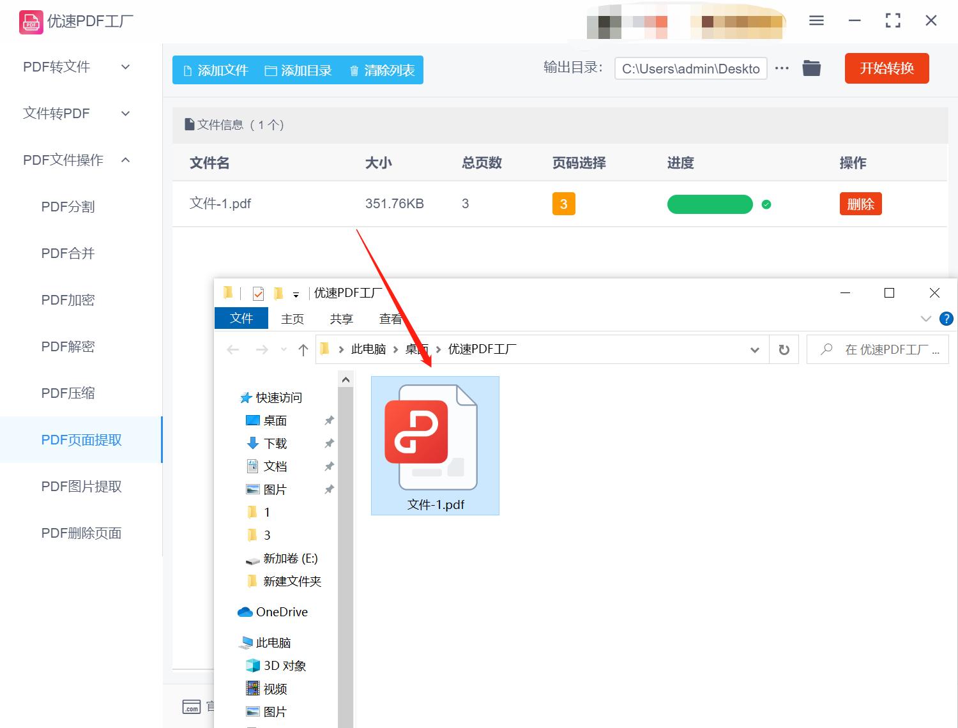Open the 主页 tab in the explorer

click(293, 319)
